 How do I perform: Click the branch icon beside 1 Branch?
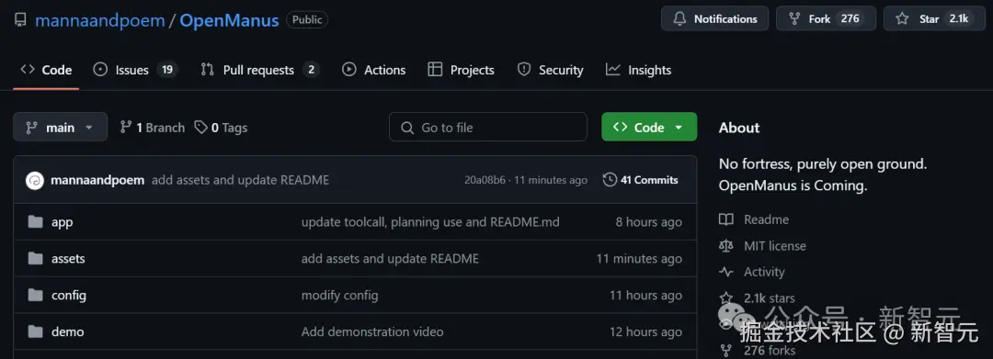pyautogui.click(x=126, y=128)
